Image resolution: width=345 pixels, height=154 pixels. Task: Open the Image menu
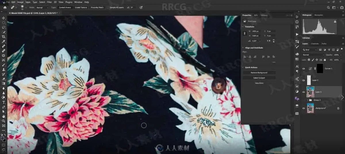tap(20, 2)
